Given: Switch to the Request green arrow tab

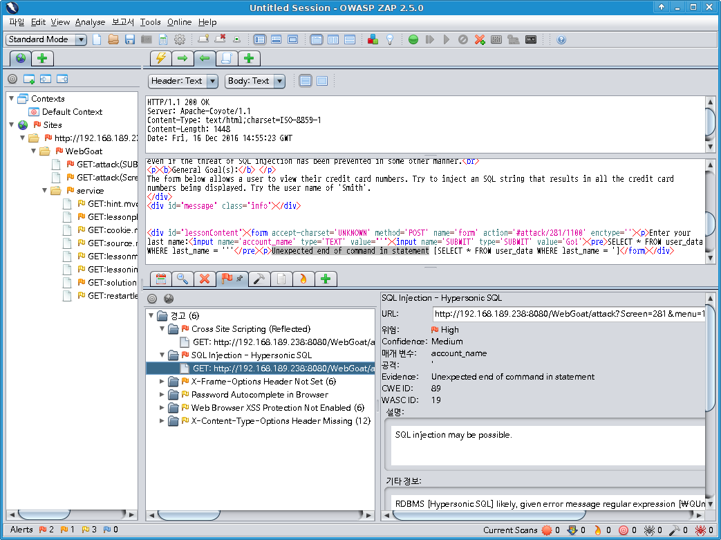Looking at the screenshot, I should coord(182,58).
